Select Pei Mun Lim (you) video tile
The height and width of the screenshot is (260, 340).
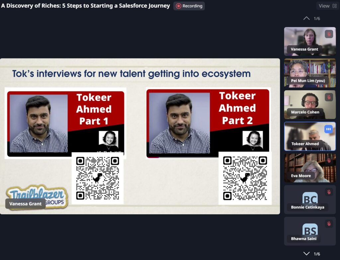click(x=310, y=73)
